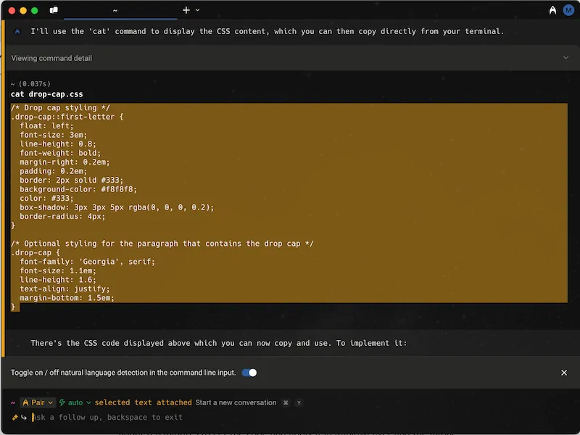
Task: Click the 'Viewing command detail' label
Action: tap(51, 58)
